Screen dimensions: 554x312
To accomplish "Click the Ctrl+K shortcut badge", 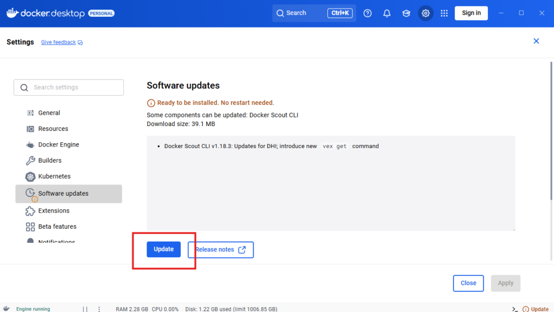I will pyautogui.click(x=340, y=13).
